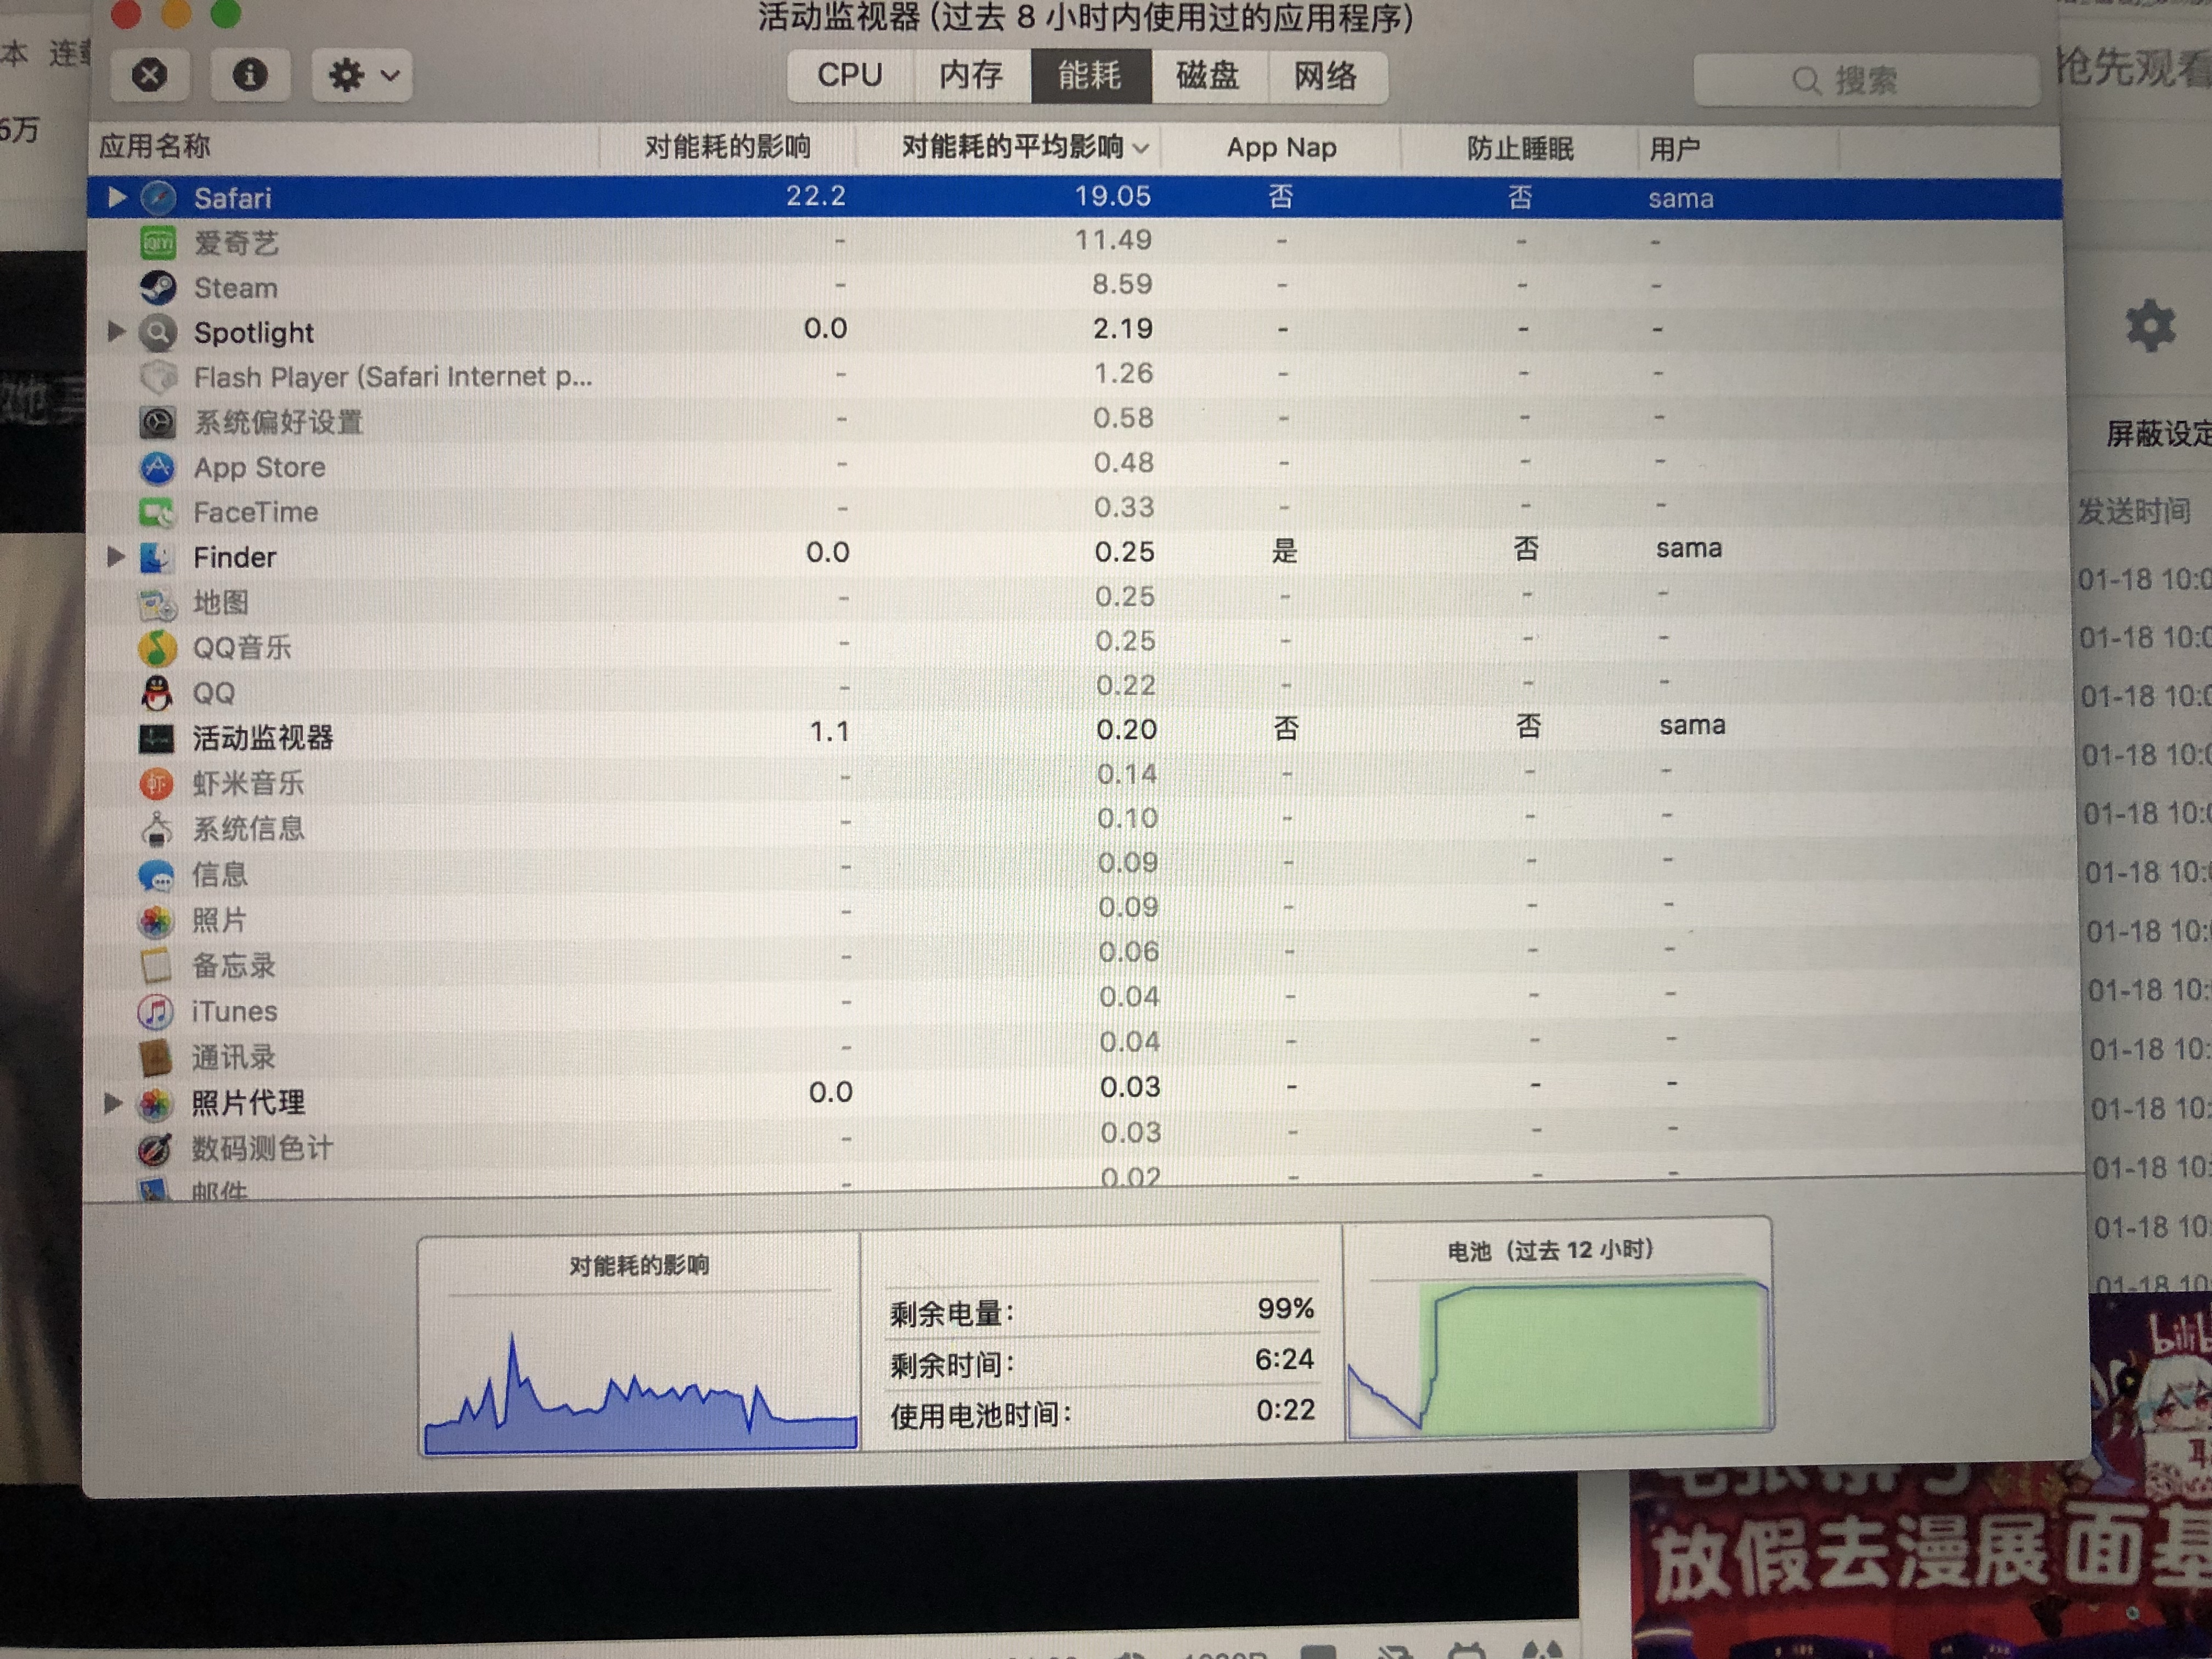Click the iTunes music note icon

[x=155, y=1011]
